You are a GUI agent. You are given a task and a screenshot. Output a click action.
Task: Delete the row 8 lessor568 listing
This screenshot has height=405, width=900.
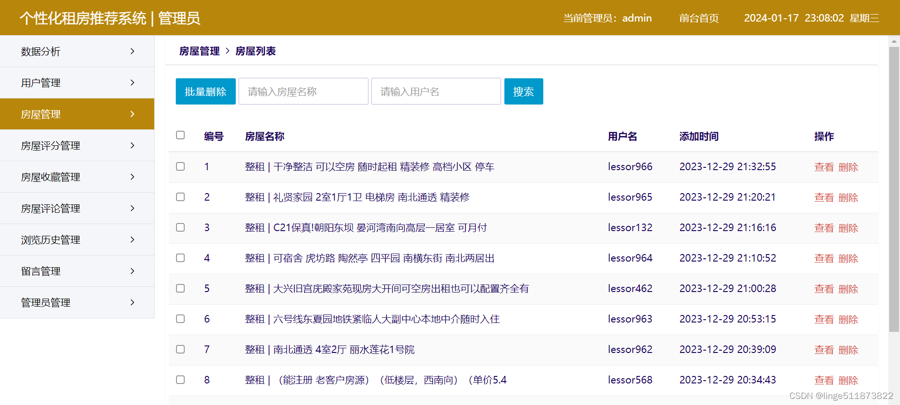coord(848,380)
